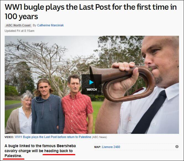Click the 'Updated Fri at 8:15am' timestamp
The width and height of the screenshot is (184, 161).
(x=19, y=31)
